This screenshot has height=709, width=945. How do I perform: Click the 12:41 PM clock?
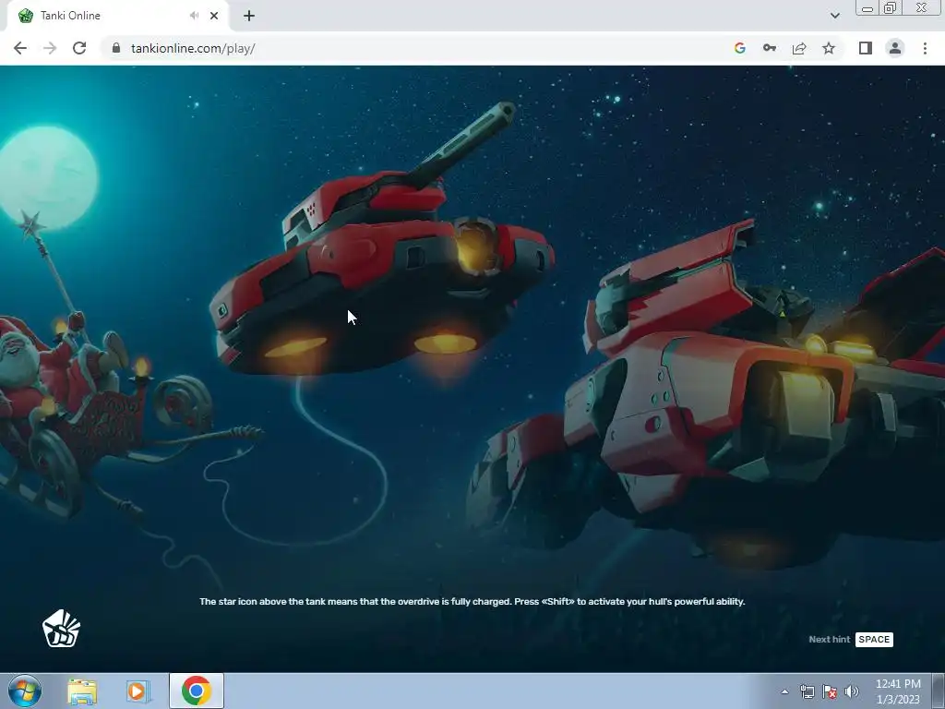tap(898, 684)
